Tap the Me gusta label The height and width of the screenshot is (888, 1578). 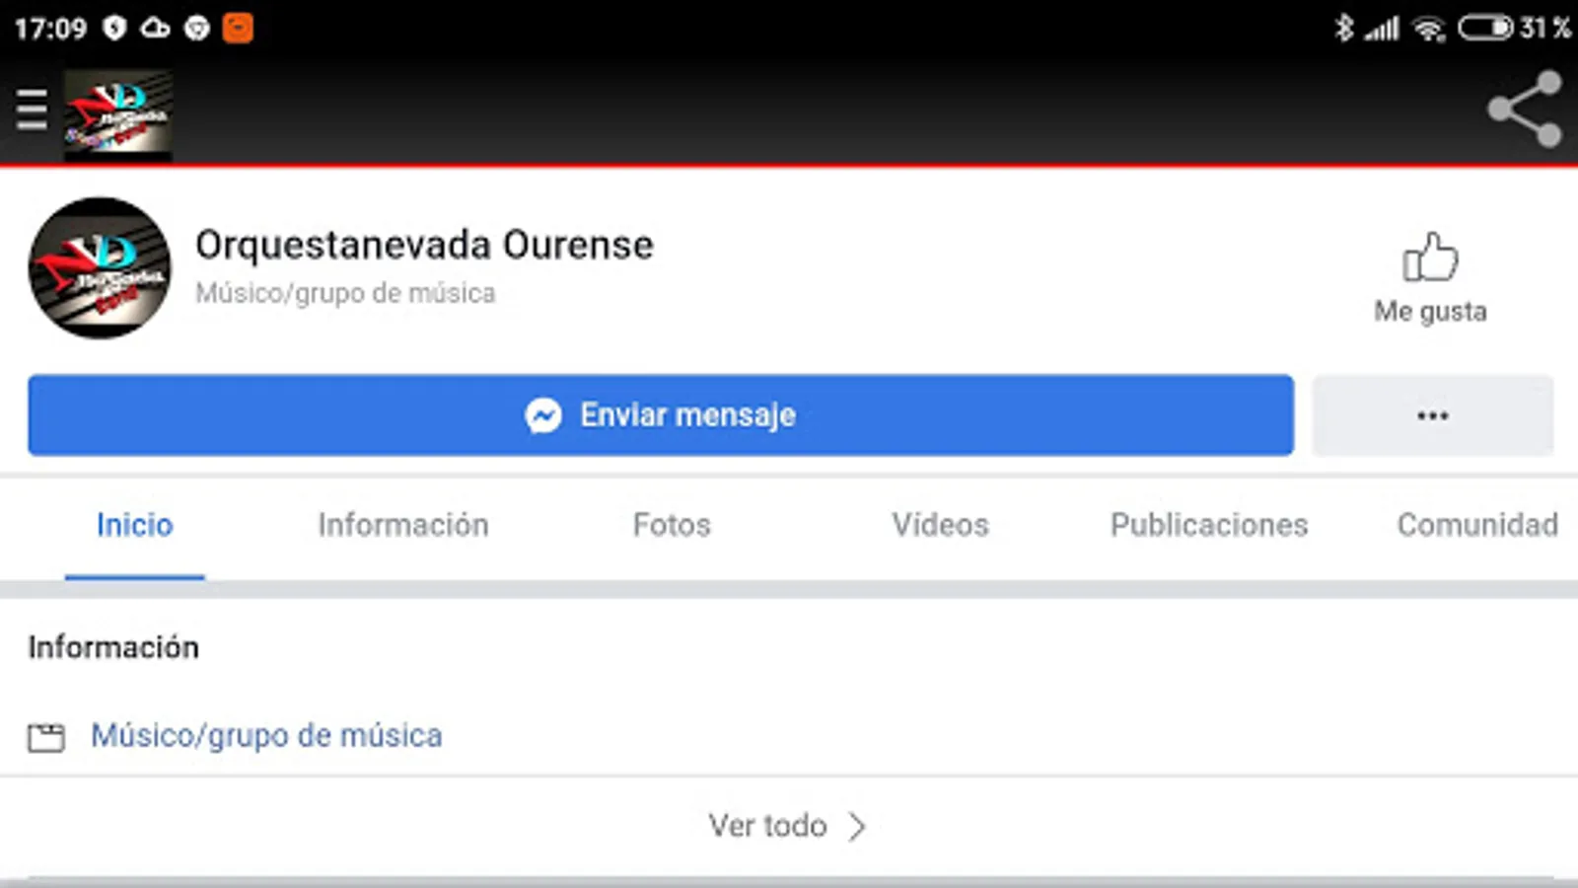click(1430, 312)
